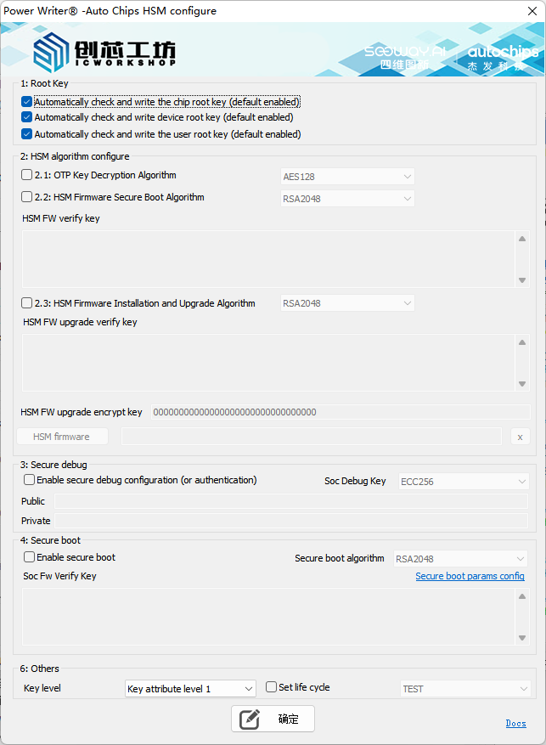Screen dimensions: 546x745
Task: Close the HSM configure window
Action: (x=526, y=11)
